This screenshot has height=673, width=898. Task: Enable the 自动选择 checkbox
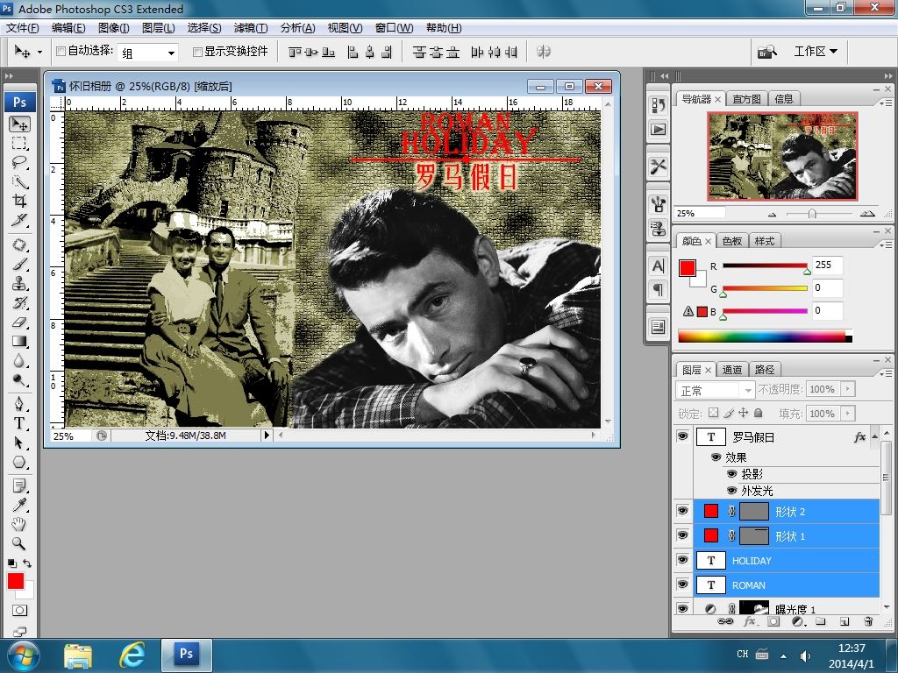[x=61, y=52]
